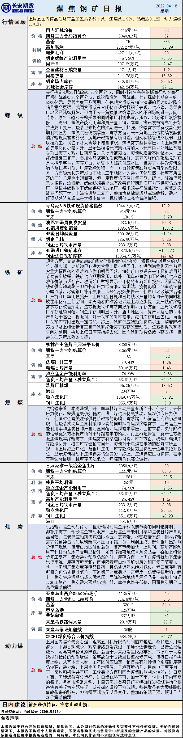
Task: Click the 电炉毛利 row label
Action: [x=55, y=53]
